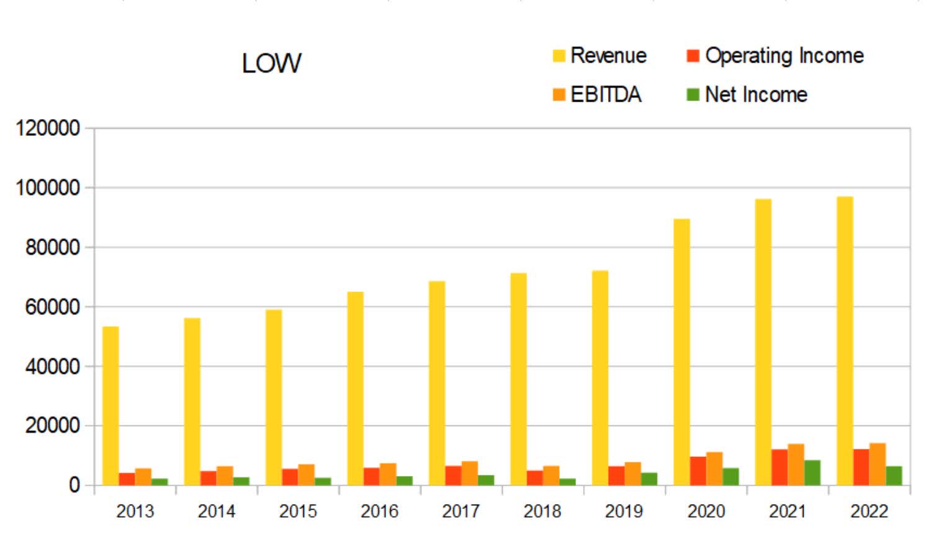Click the 2018 x-axis label
The height and width of the screenshot is (540, 932).
tap(542, 511)
